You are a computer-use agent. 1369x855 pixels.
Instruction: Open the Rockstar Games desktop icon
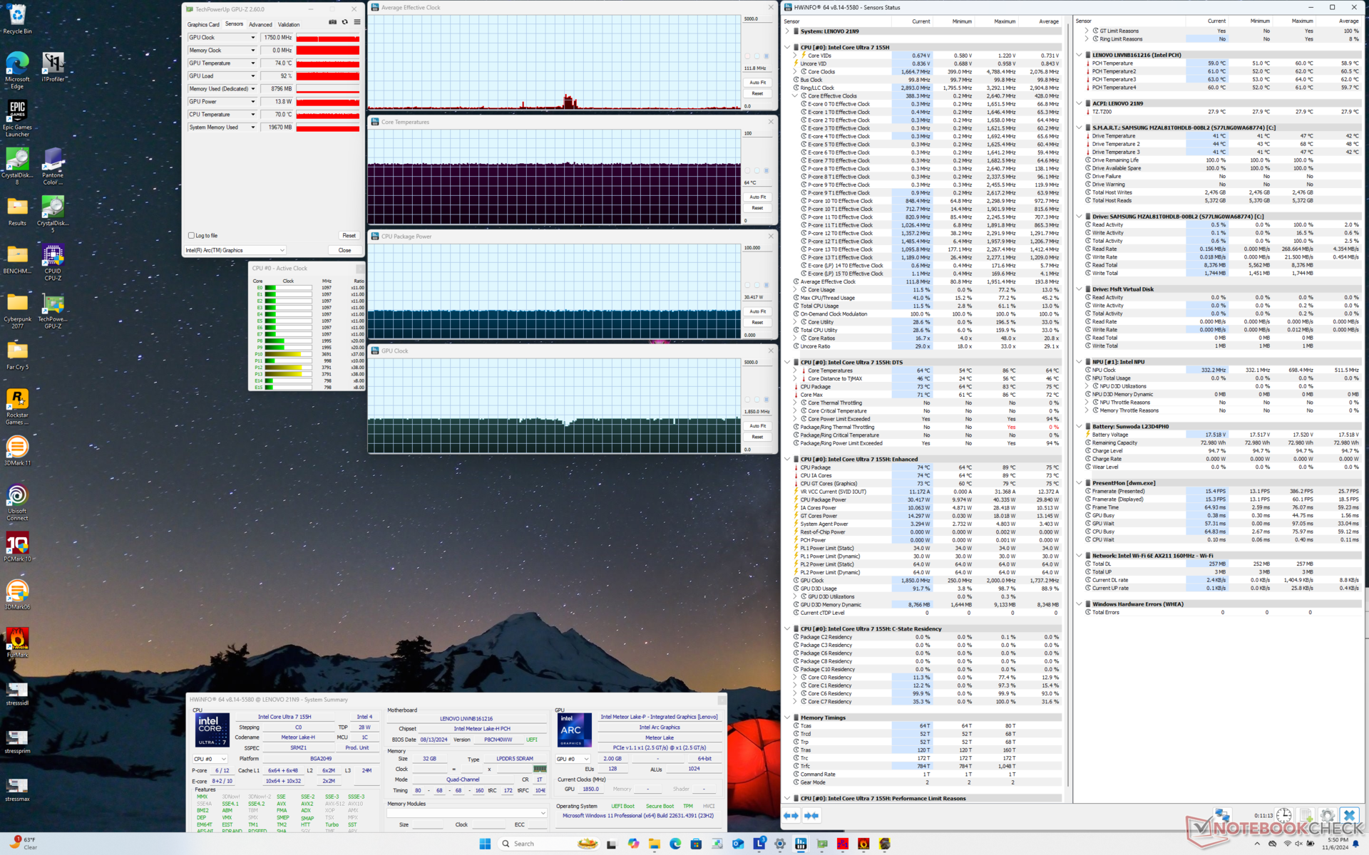pos(17,407)
